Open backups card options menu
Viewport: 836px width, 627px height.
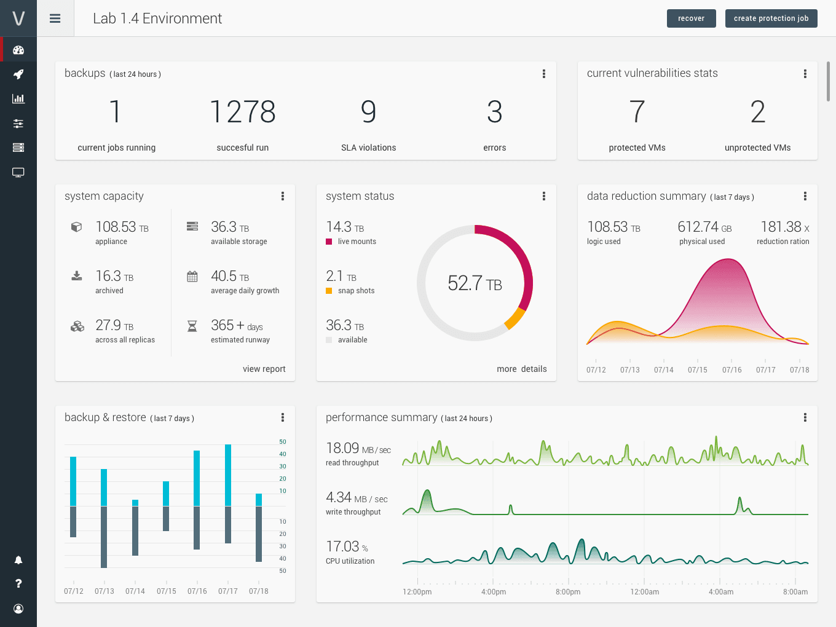(544, 74)
